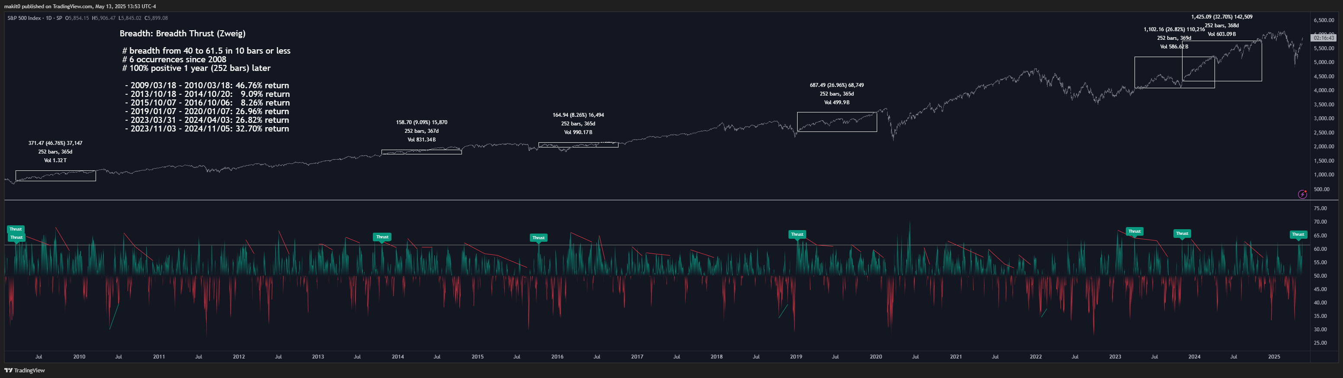Click the 25.00 indicator scale label
The width and height of the screenshot is (1343, 378).
click(x=1320, y=343)
